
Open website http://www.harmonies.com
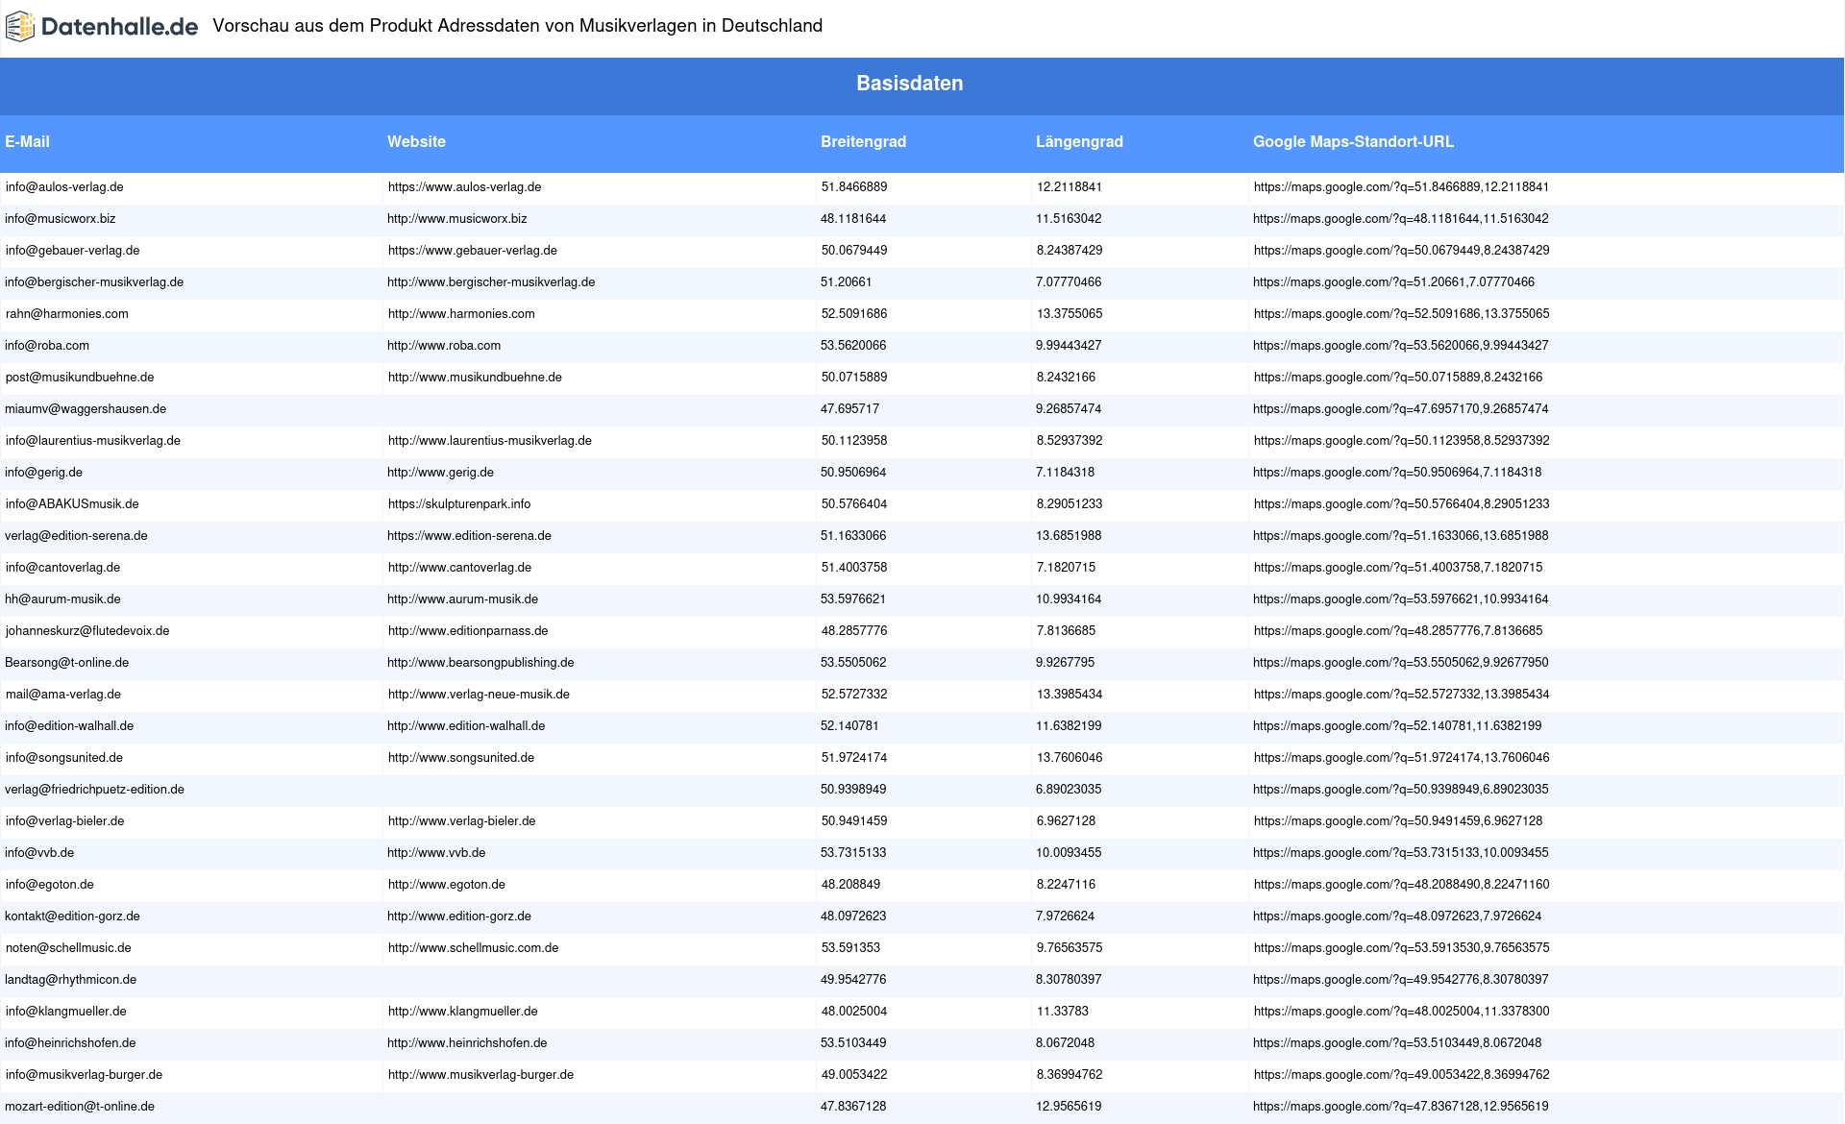pyautogui.click(x=461, y=314)
